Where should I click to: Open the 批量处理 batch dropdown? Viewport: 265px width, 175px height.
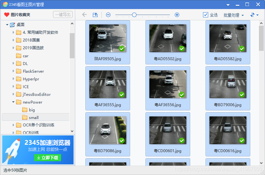[234, 15]
